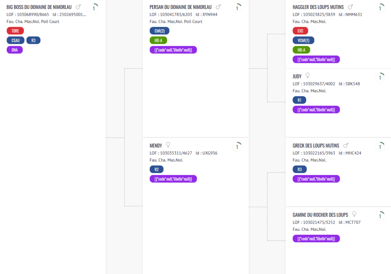Open Big Boss du Domaine de Nimorlau name
Image resolution: width=391 pixels, height=274 pixels.
[x=39, y=7]
